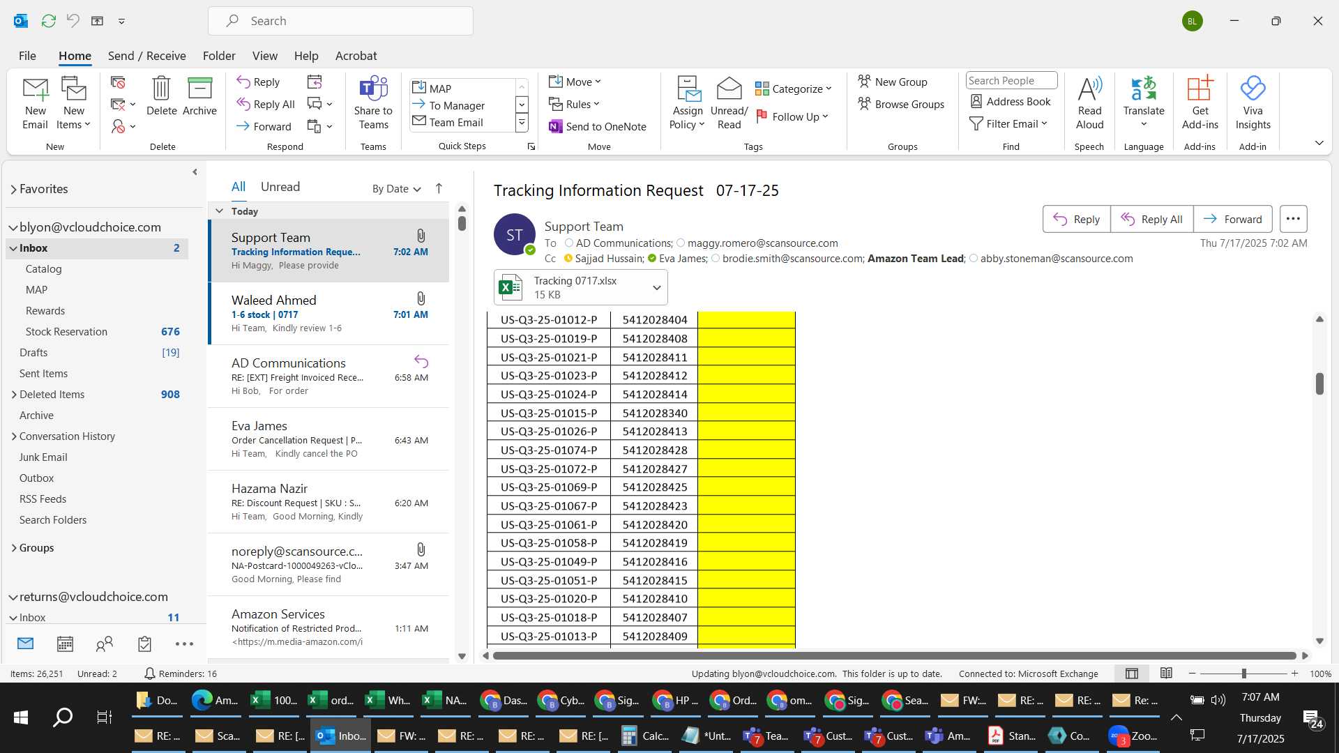Open the Acrobat tab
Viewport: 1339px width, 753px height.
356,56
